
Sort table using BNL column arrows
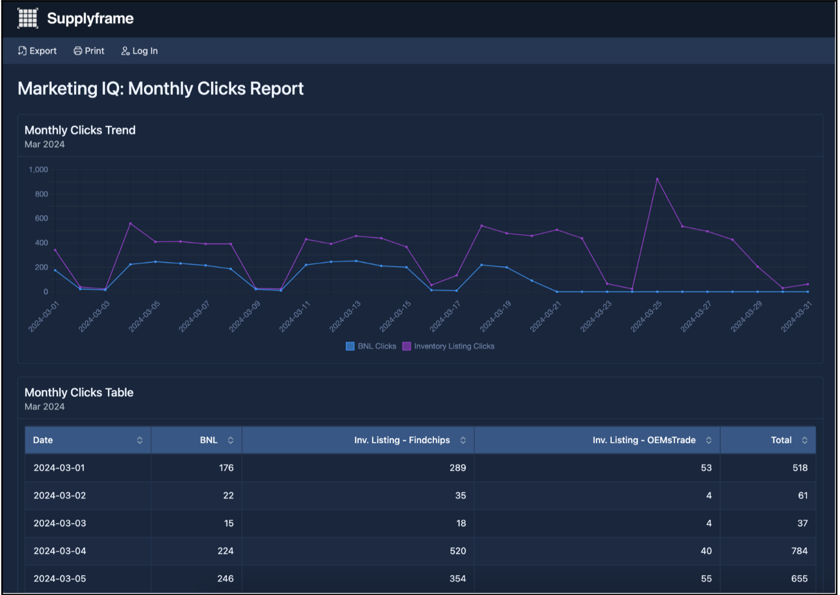coord(230,440)
